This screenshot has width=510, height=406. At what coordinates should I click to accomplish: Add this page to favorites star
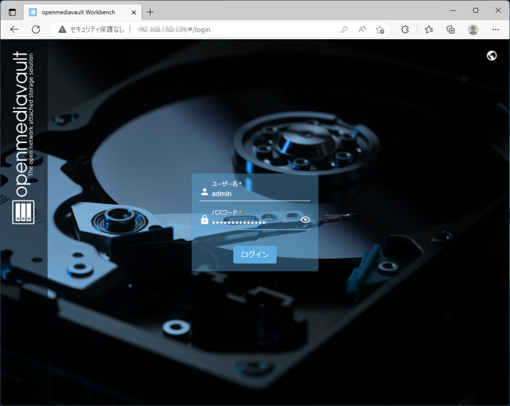click(380, 29)
